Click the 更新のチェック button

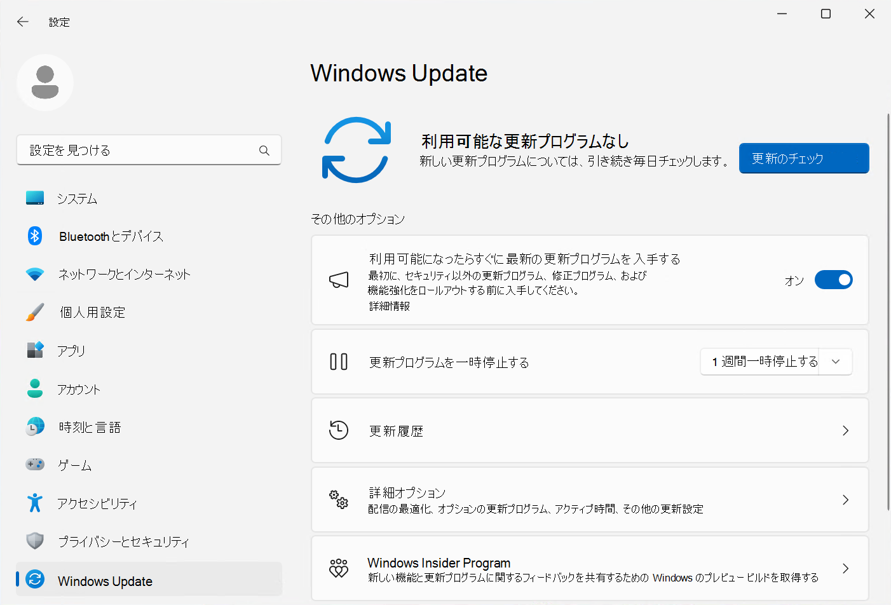click(x=804, y=158)
